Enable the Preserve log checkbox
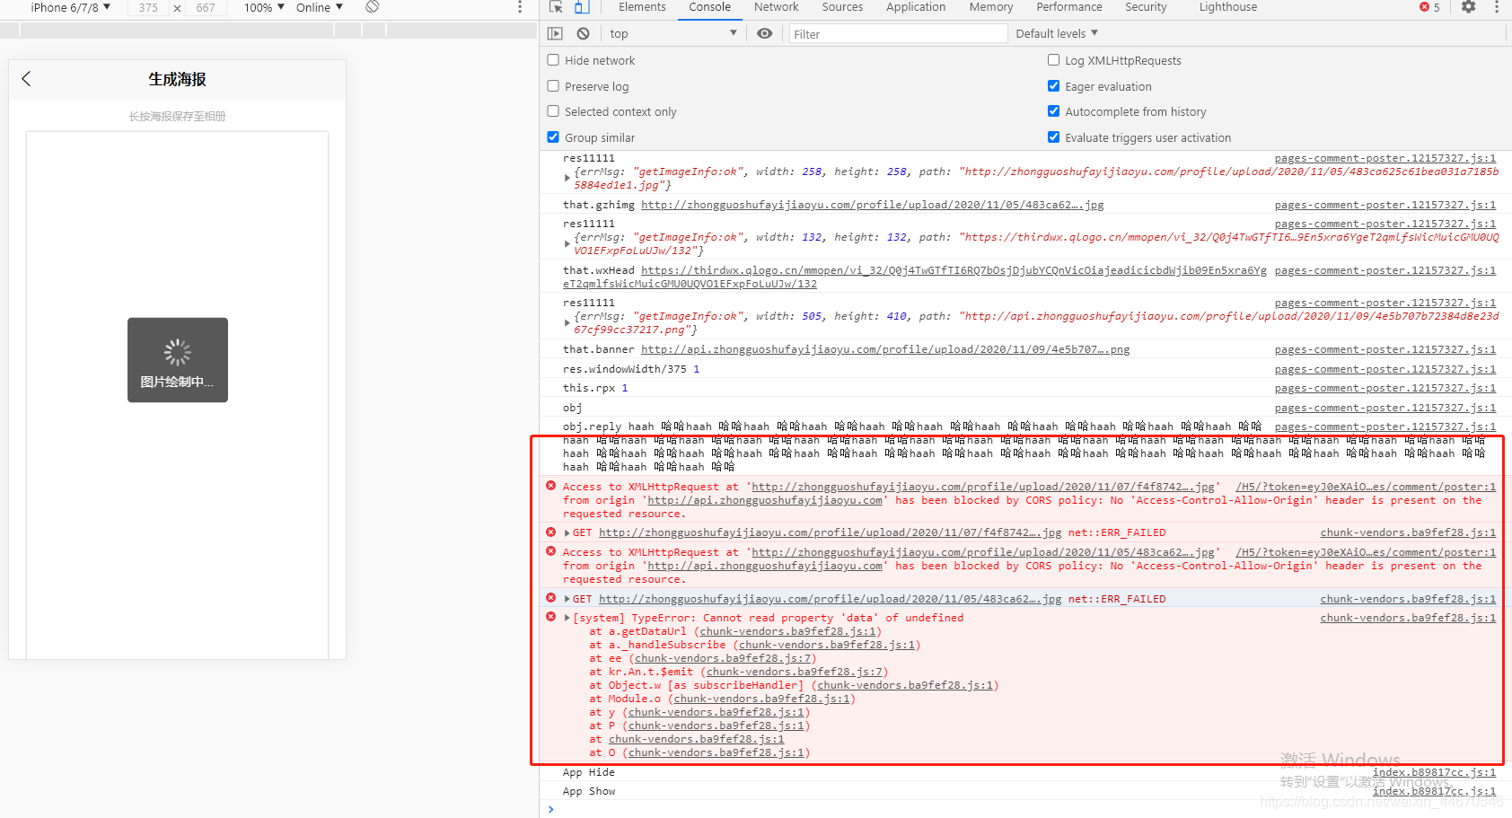Viewport: 1512px width, 818px height. (x=553, y=86)
